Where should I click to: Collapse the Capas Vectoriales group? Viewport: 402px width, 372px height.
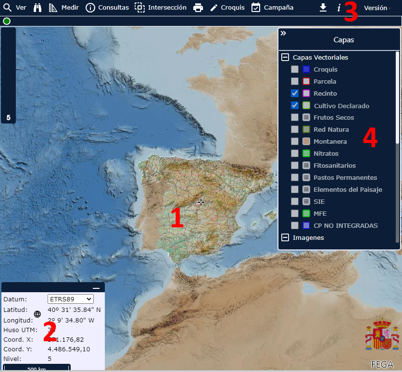click(x=285, y=57)
